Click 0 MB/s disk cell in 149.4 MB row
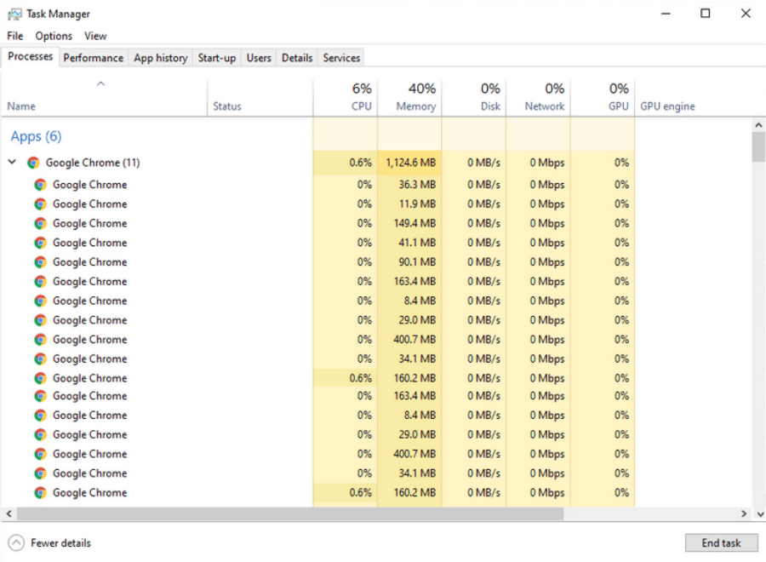Viewport: 766px width, 562px height. point(474,223)
